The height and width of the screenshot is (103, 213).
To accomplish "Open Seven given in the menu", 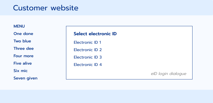I will tap(25, 78).
